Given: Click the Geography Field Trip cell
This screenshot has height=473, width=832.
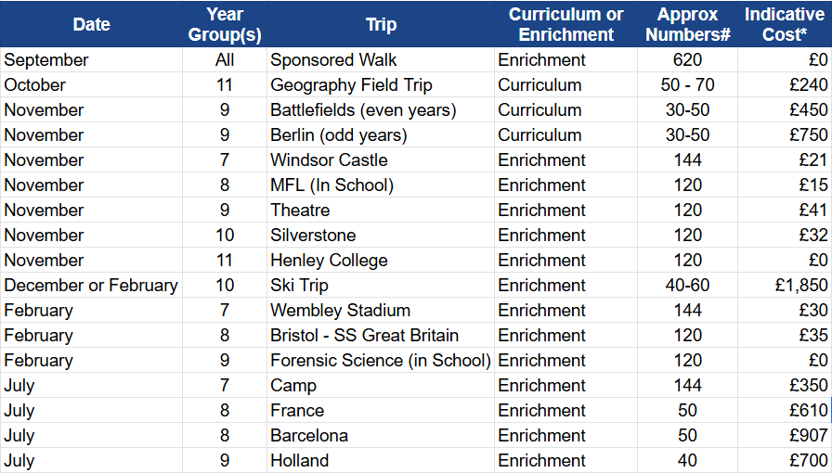Looking at the screenshot, I should (x=381, y=84).
